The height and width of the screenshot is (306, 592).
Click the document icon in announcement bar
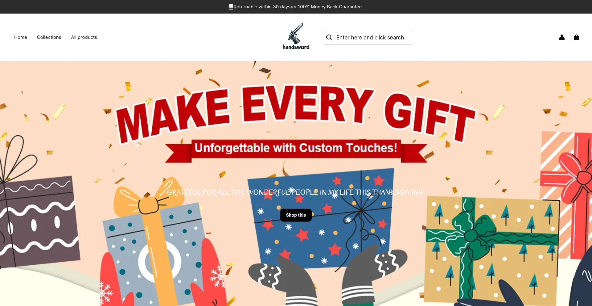(231, 7)
